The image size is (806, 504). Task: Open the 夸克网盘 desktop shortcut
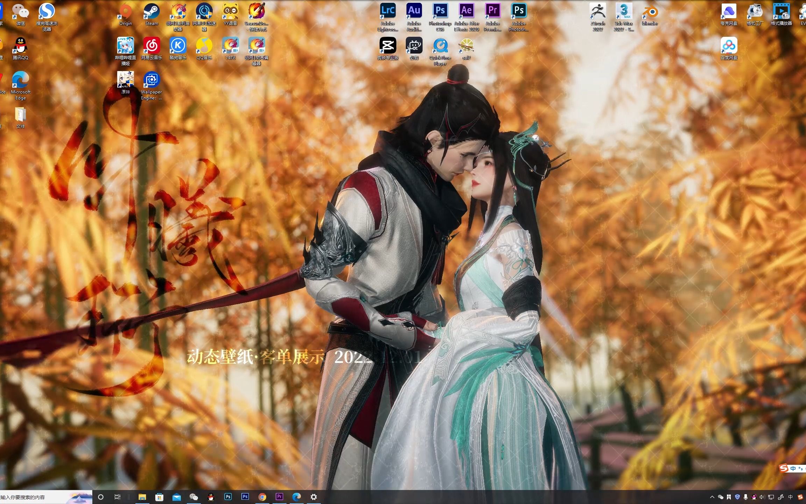[729, 14]
